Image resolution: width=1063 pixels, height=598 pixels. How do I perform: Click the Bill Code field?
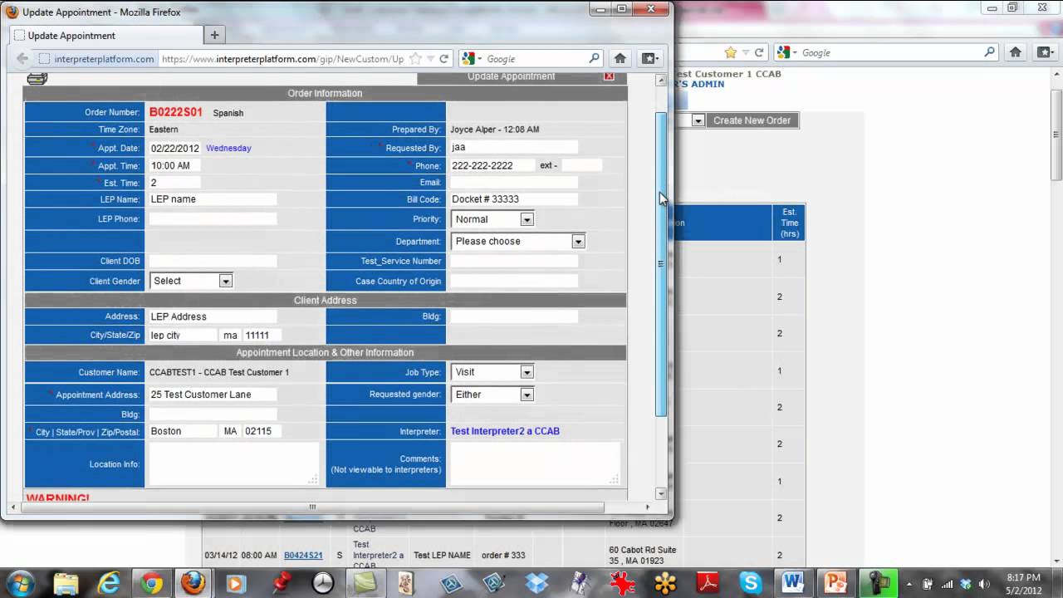[513, 199]
